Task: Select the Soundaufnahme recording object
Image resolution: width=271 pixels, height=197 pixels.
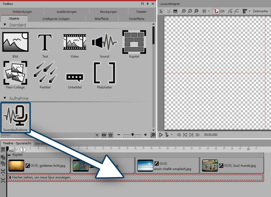Action: [x=15, y=117]
